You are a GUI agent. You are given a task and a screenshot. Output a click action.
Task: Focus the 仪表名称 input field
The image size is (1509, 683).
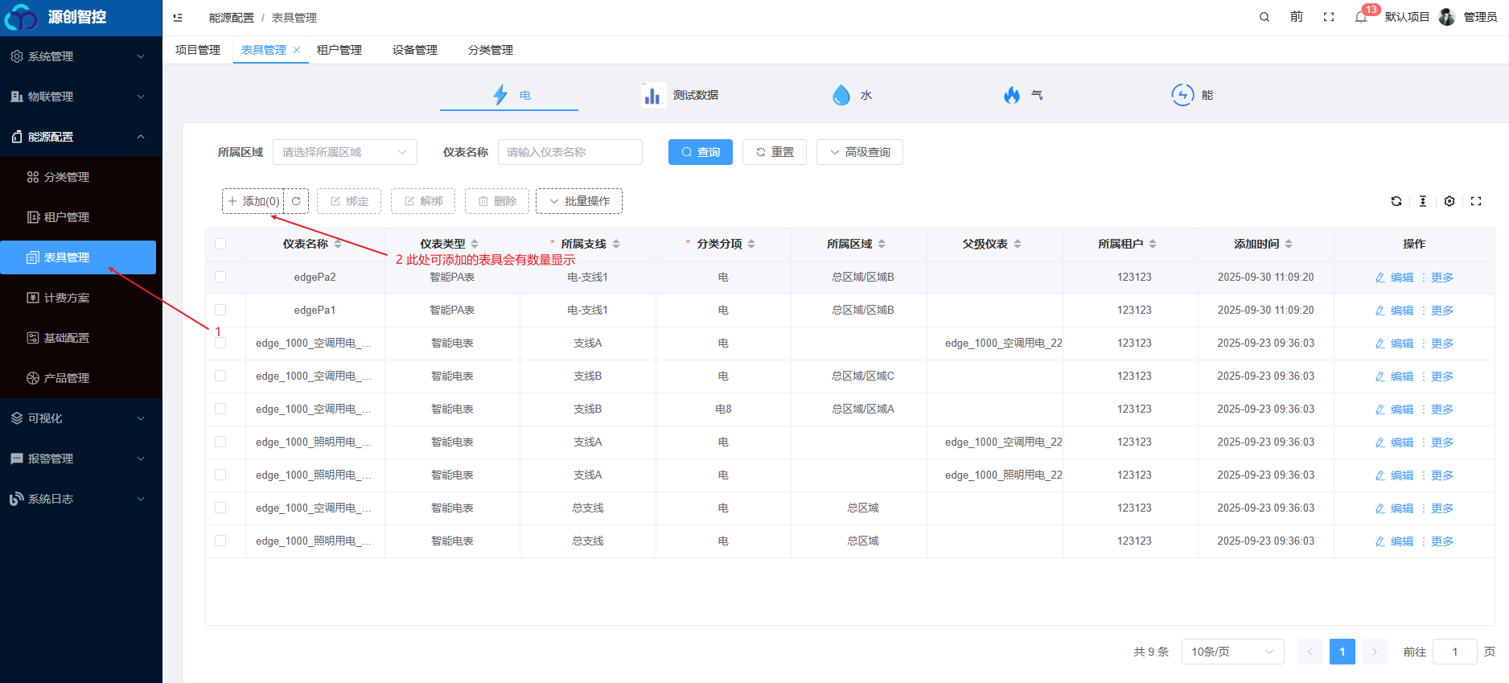click(570, 152)
